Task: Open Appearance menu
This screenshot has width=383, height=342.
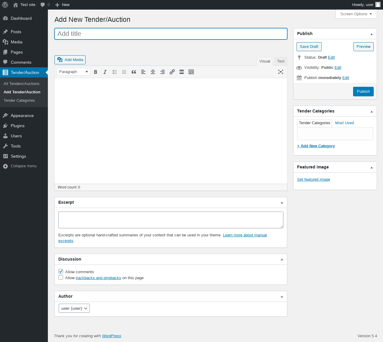Action: click(24, 115)
